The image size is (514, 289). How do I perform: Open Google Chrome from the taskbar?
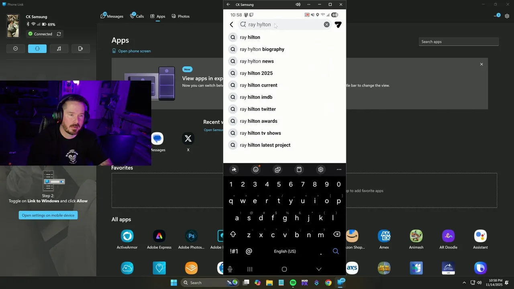coord(328,283)
